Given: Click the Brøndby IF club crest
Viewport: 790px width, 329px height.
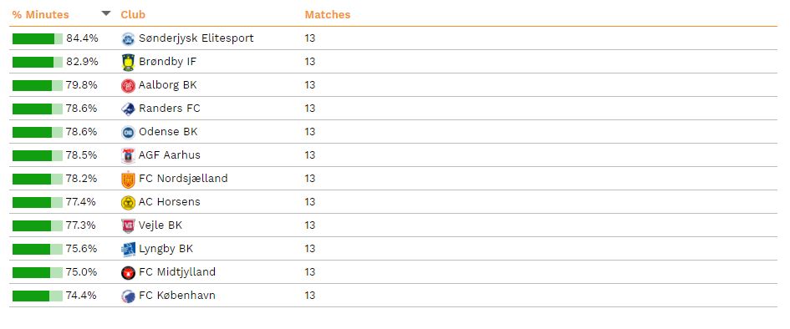Looking at the screenshot, I should [128, 63].
